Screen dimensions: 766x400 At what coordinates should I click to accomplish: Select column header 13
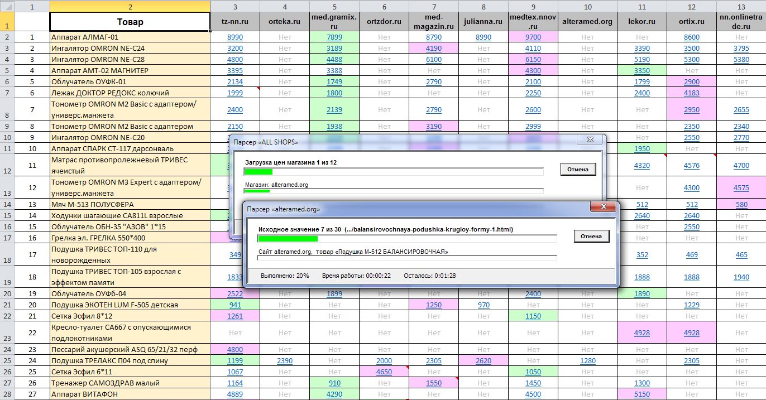741,7
